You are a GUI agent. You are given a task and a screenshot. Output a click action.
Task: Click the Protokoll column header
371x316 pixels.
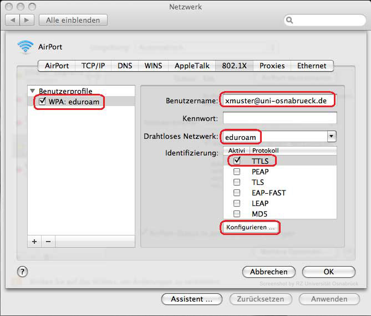(293, 151)
